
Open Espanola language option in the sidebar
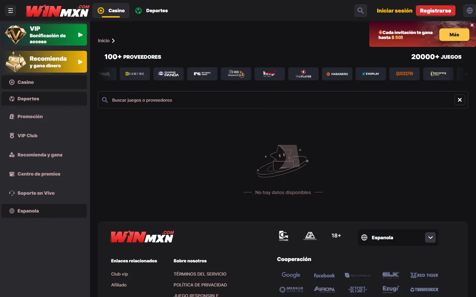[x=44, y=211]
